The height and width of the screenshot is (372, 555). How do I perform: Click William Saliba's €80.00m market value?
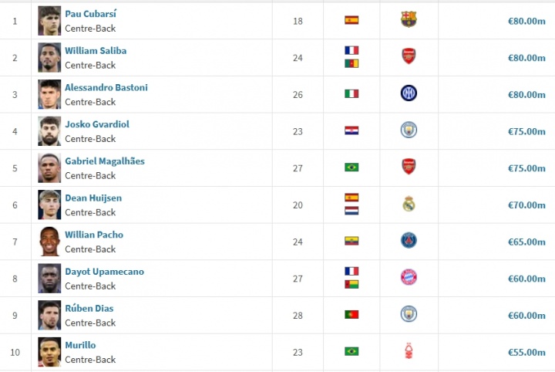coord(526,57)
